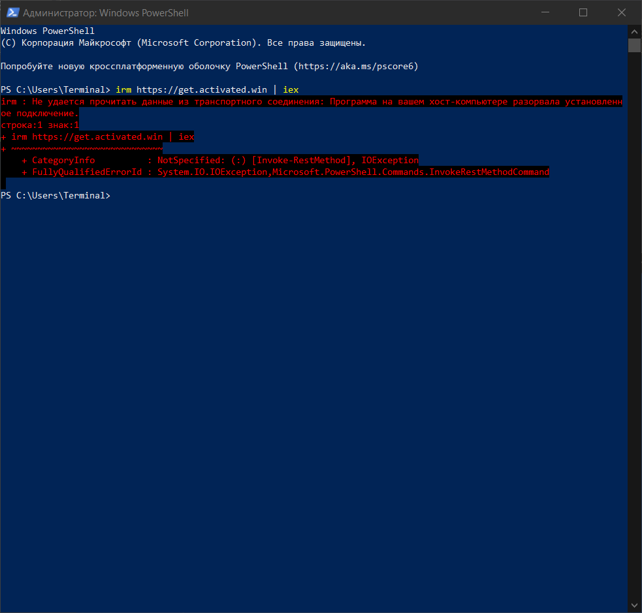642x613 pixels.
Task: Click the "CategoryInfo" error label
Action: click(63, 160)
